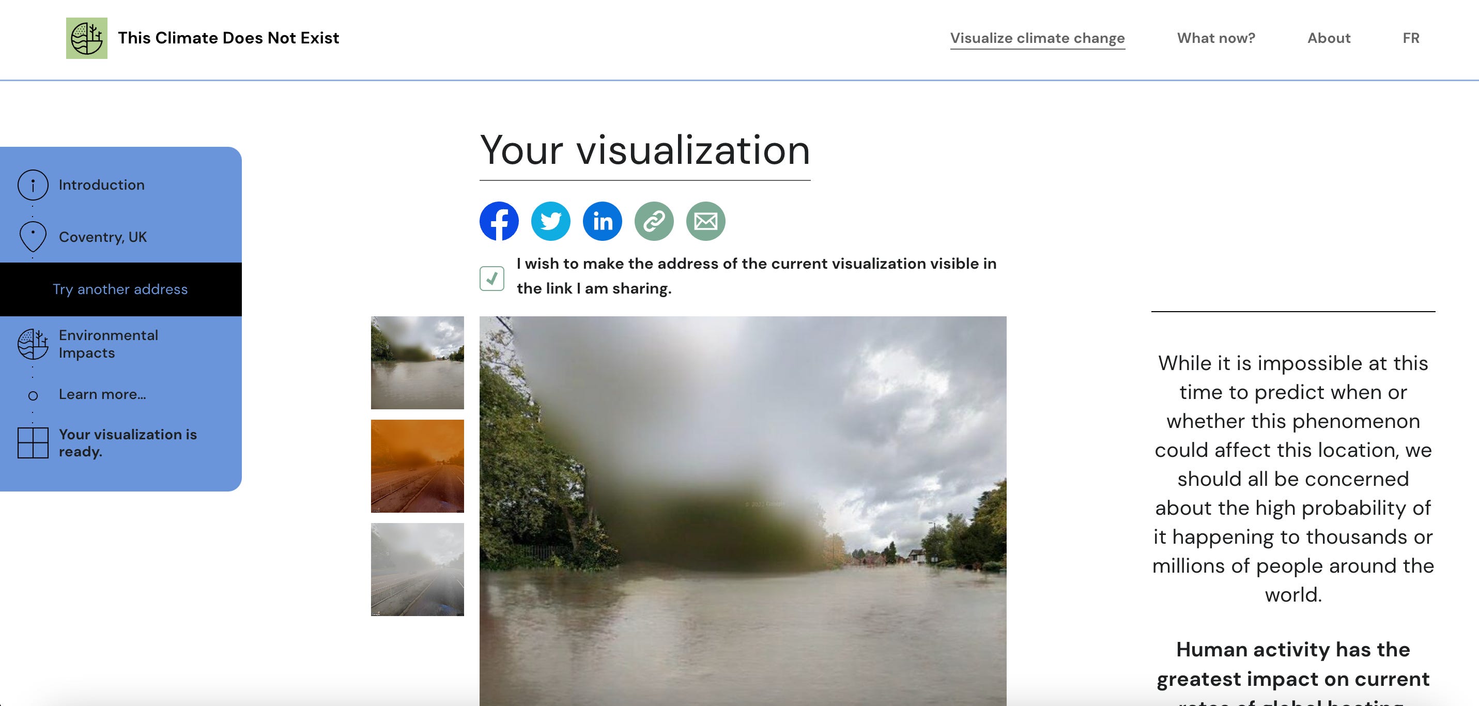Select the flood thumbnail image
The image size is (1479, 706).
tap(418, 362)
